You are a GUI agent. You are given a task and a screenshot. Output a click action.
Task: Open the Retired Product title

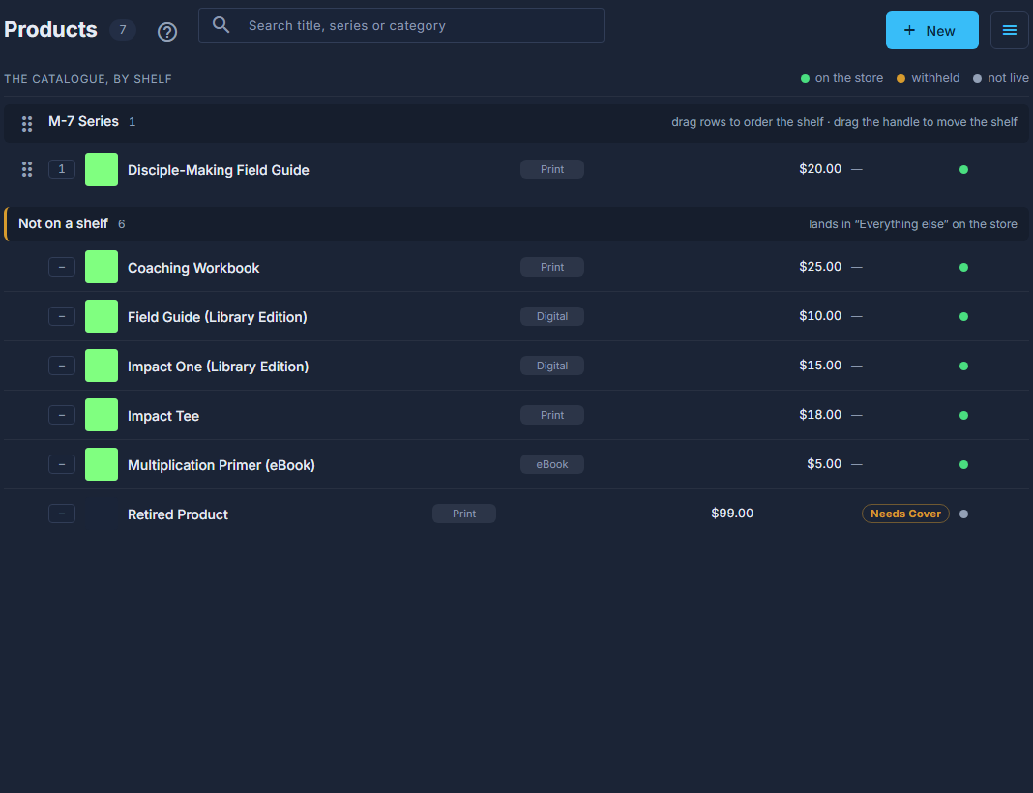[178, 514]
